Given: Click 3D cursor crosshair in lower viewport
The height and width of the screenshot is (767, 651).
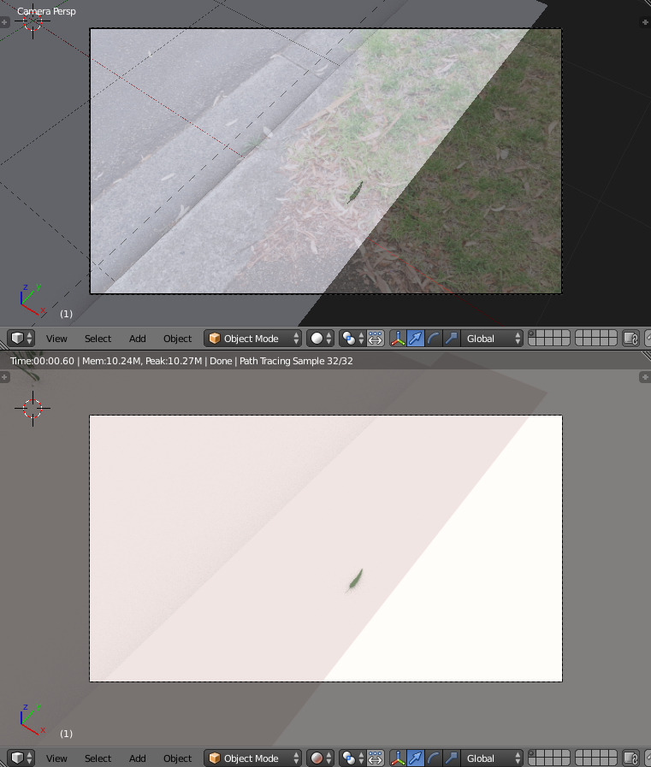Looking at the screenshot, I should 33,409.
